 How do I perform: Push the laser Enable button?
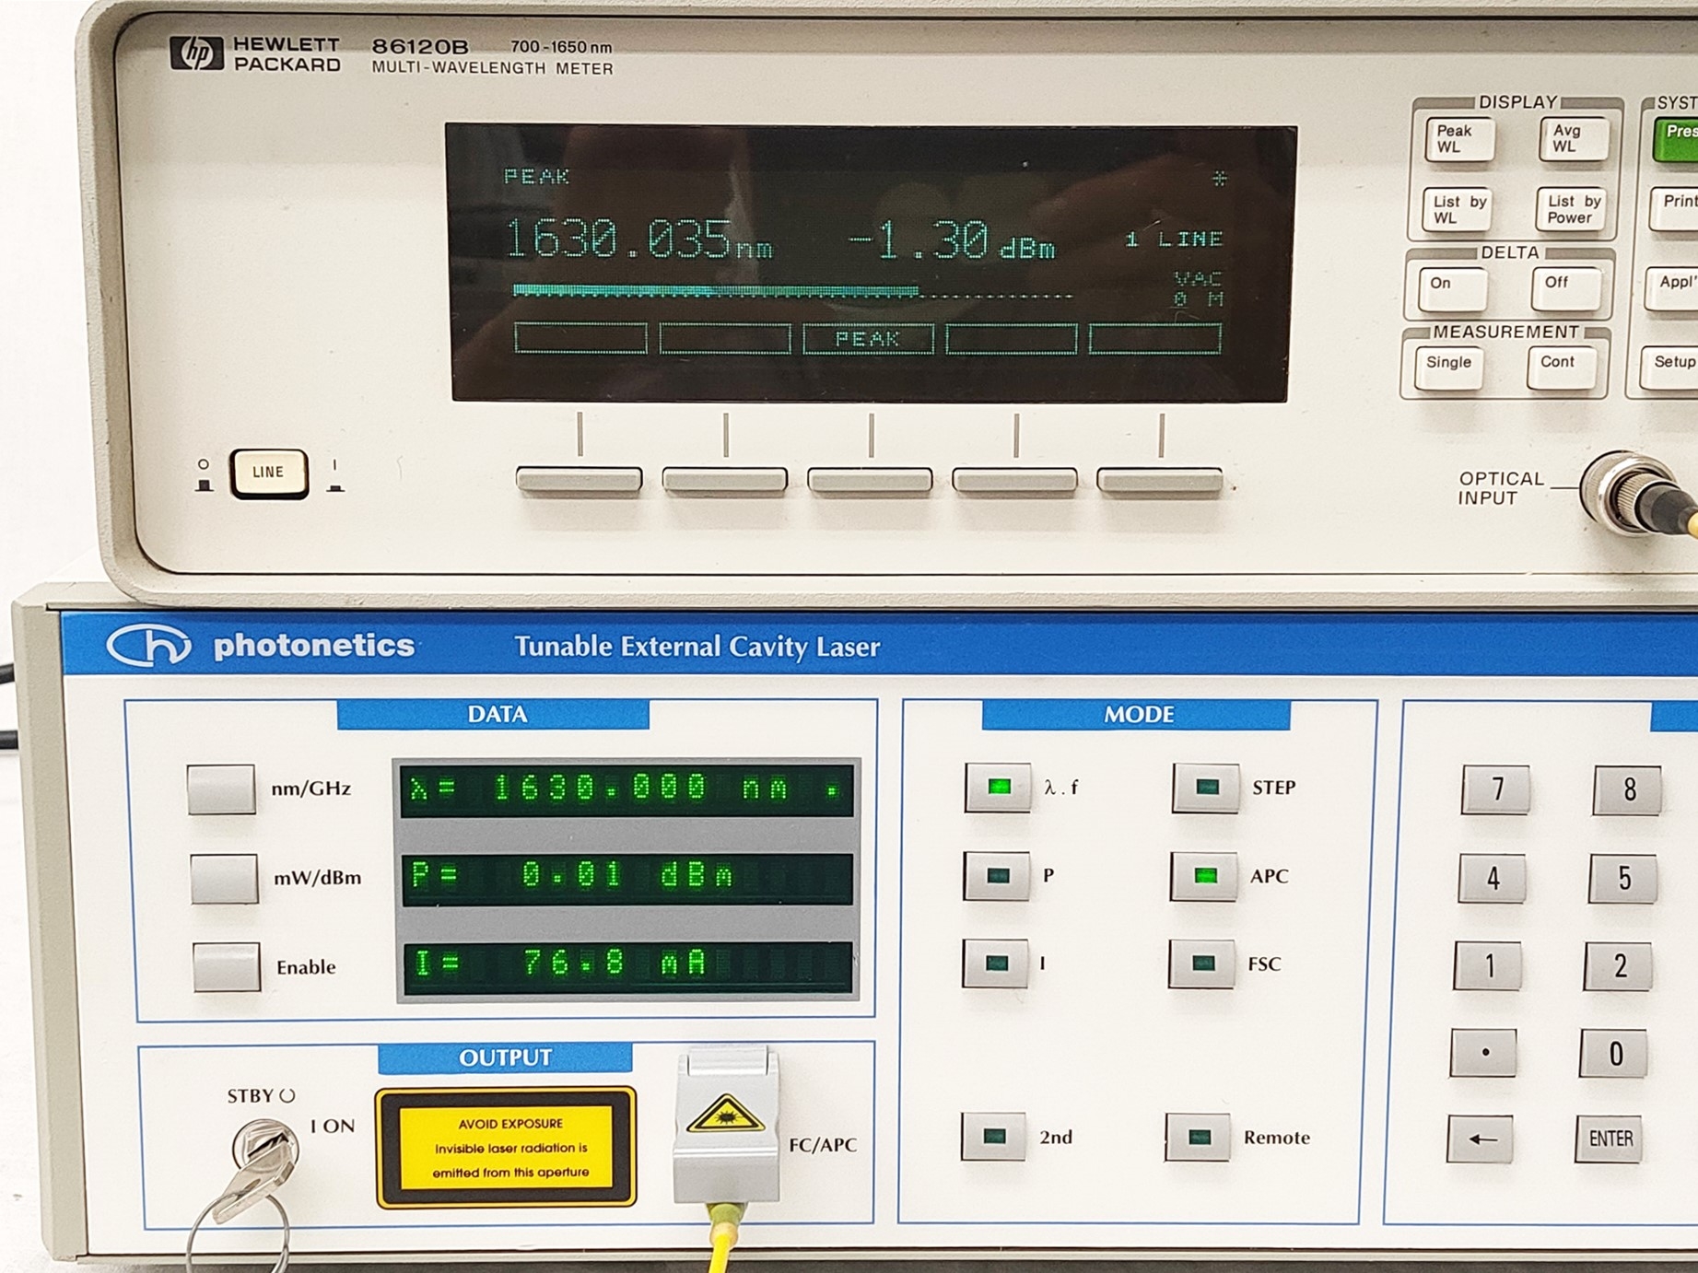click(227, 966)
